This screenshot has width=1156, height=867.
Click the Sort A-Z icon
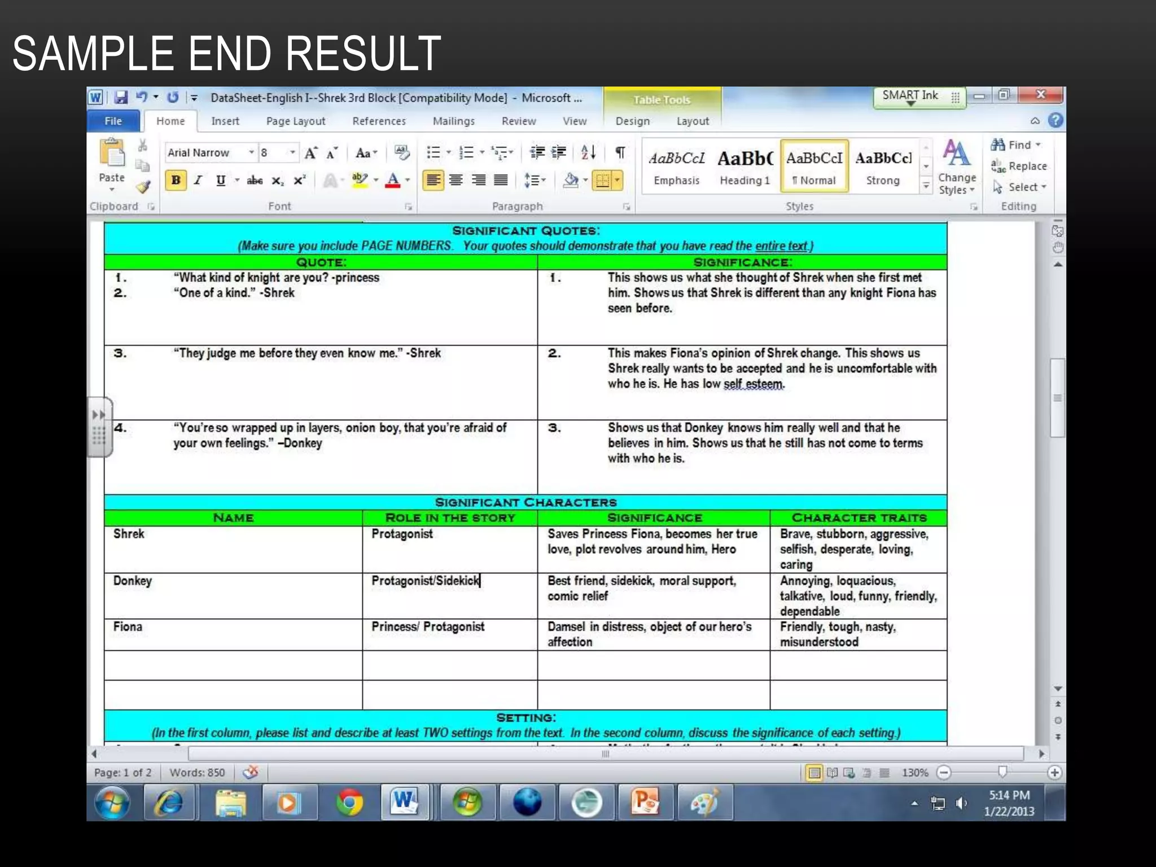(588, 152)
